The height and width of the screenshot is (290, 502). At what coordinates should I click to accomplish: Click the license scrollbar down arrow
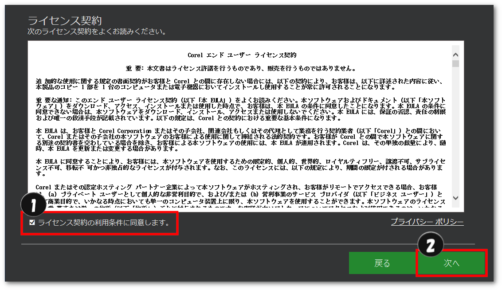(x=455, y=198)
